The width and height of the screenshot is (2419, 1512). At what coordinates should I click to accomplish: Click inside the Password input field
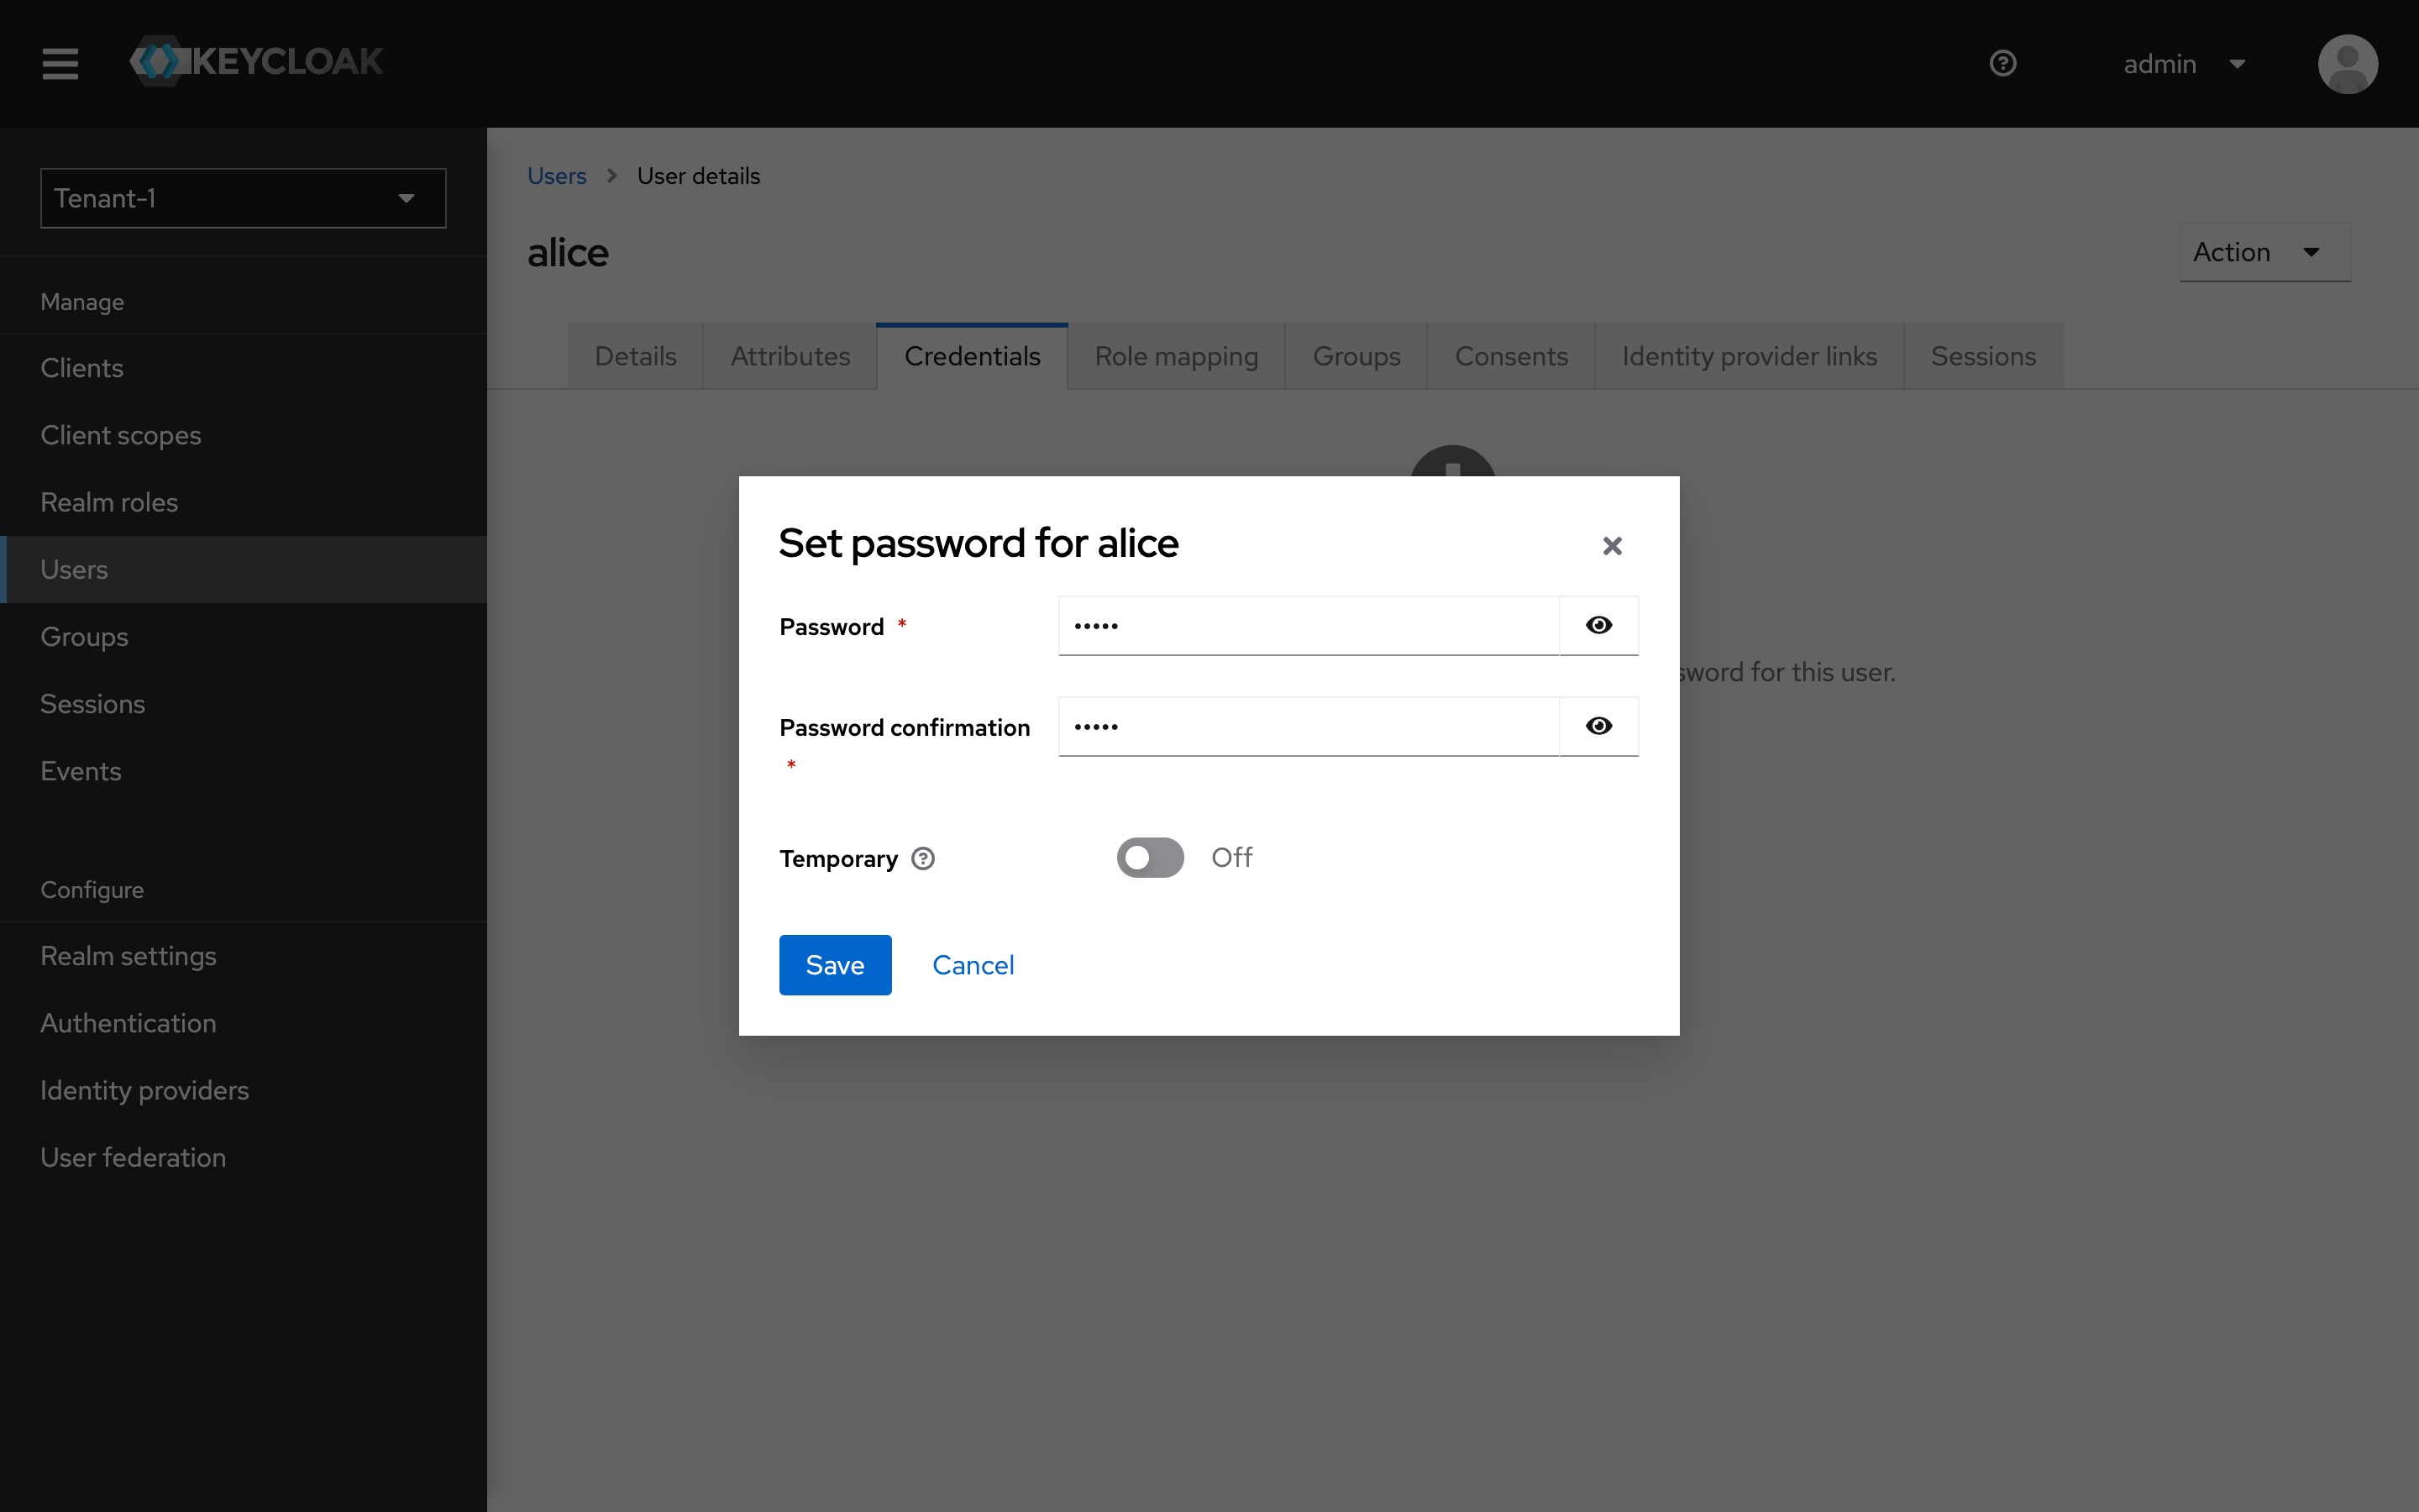point(1299,625)
